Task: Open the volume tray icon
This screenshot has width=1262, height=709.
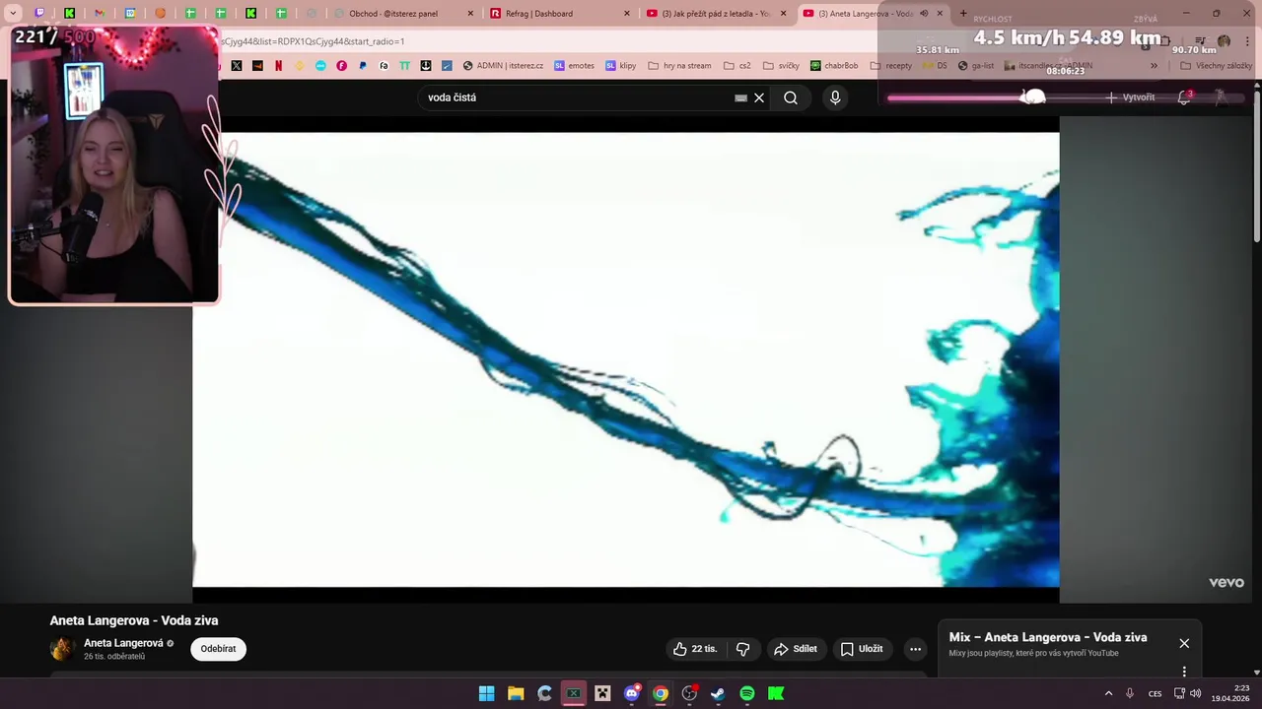Action: tap(1196, 693)
